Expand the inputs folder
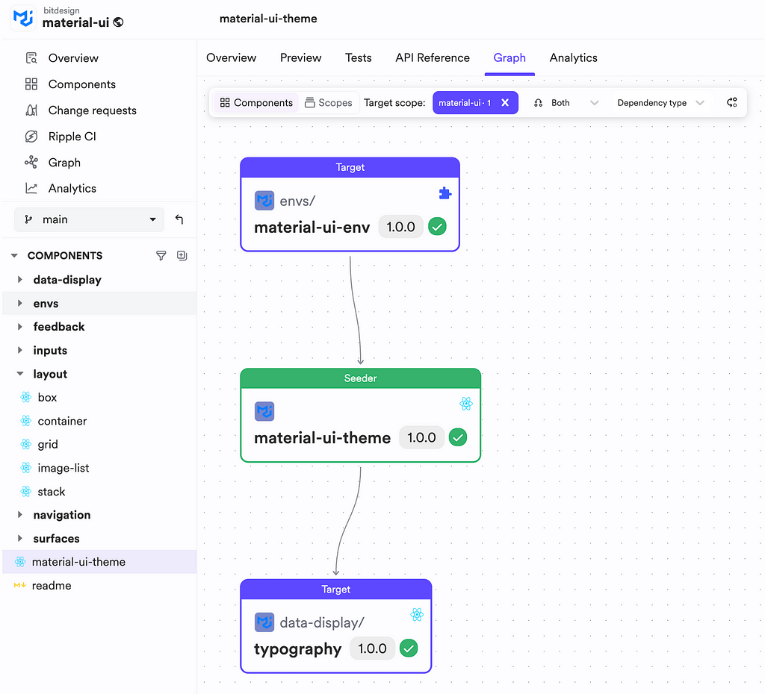Viewport: 765px width, 694px height. click(20, 351)
